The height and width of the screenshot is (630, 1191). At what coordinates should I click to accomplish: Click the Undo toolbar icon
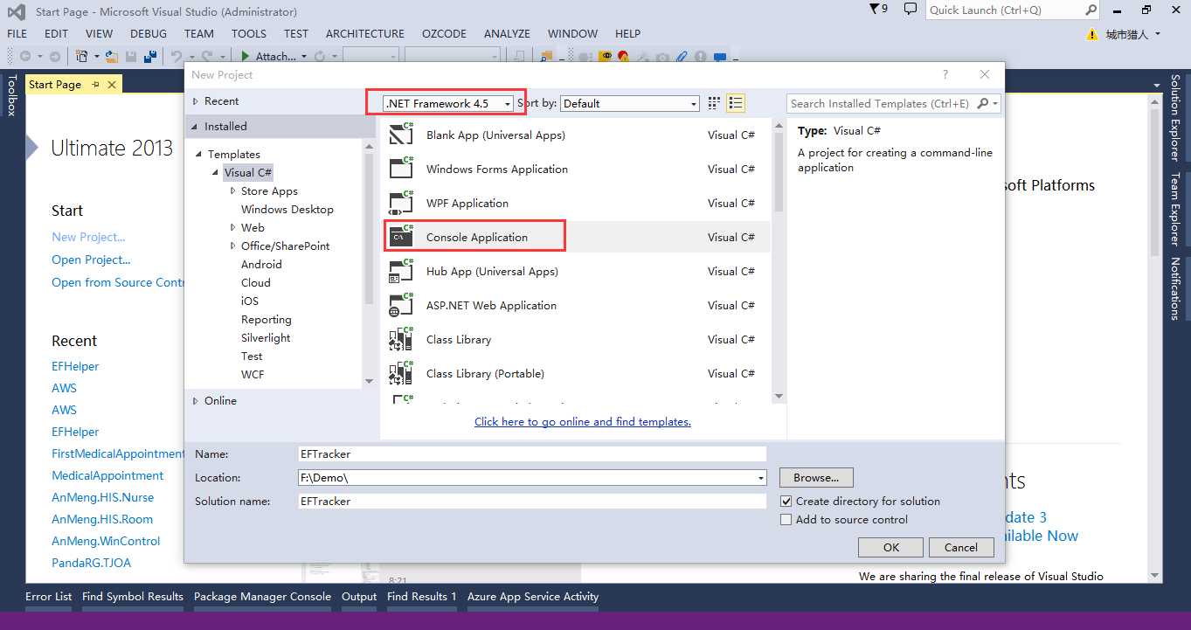[177, 56]
